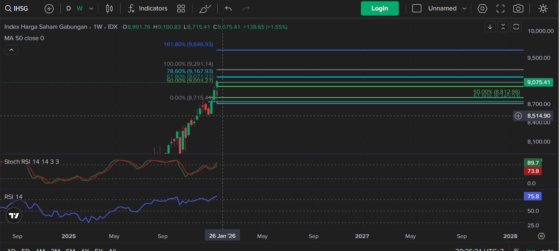This screenshot has height=251, width=560.
Task: Switch to the Daily (D) timeframe
Action: pyautogui.click(x=68, y=9)
